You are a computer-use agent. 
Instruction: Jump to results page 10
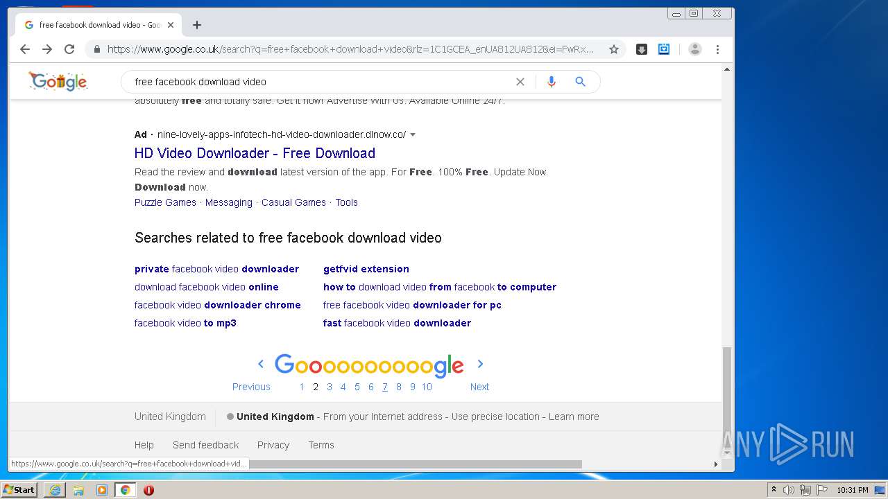point(427,387)
